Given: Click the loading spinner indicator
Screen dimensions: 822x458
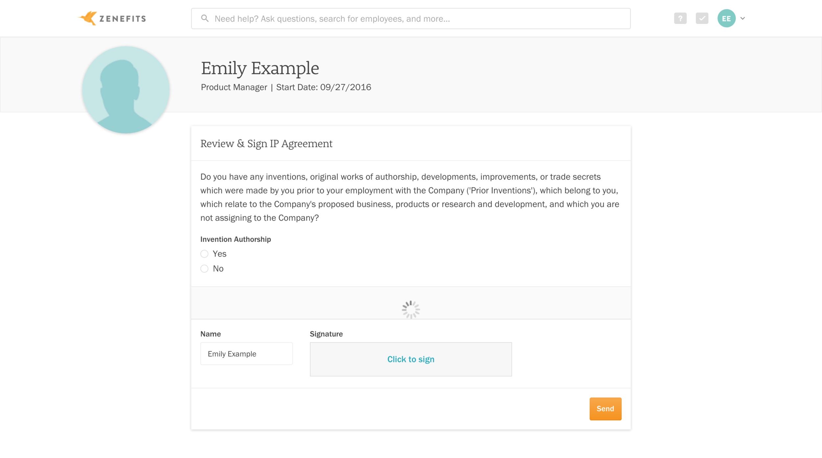Looking at the screenshot, I should coord(411,309).
